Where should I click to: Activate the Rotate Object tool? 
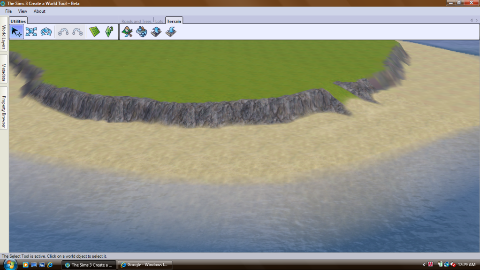[46, 31]
